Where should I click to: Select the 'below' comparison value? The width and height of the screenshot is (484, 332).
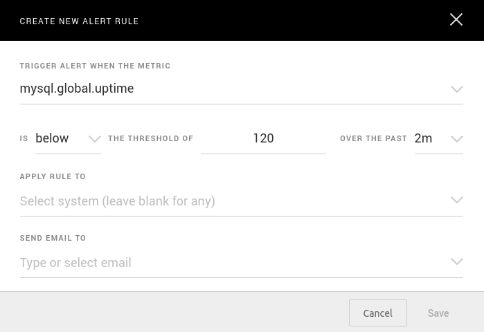pos(52,138)
